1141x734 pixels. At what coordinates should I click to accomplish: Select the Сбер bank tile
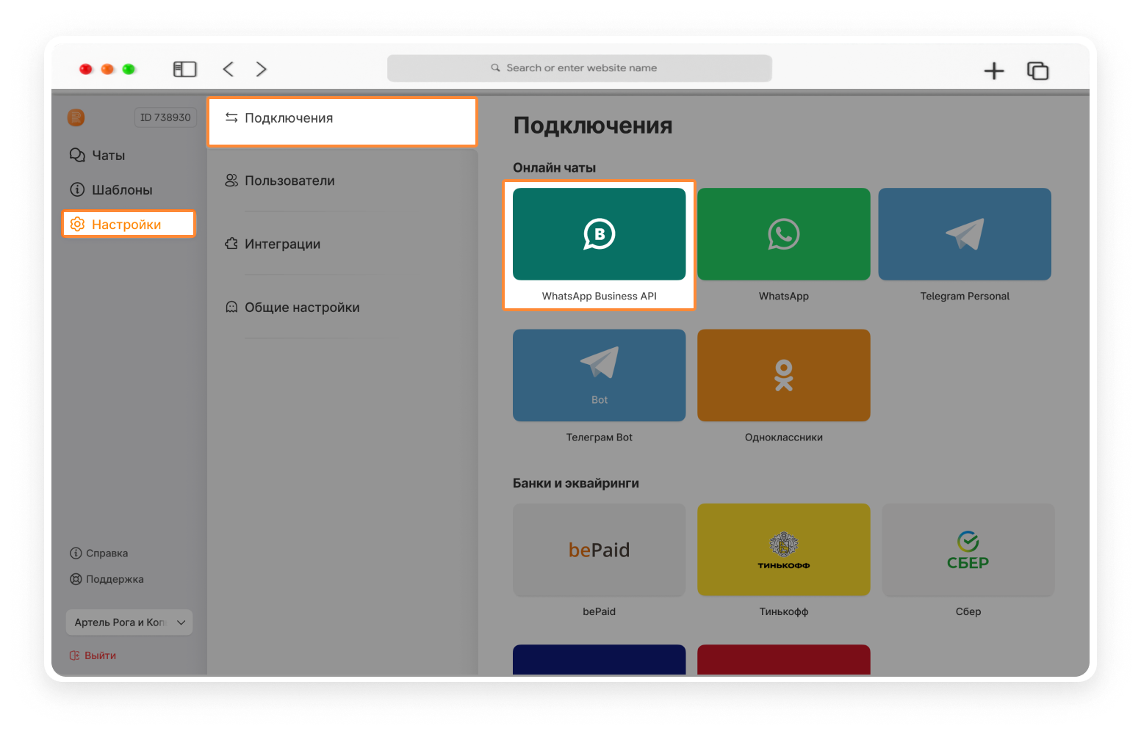point(968,550)
